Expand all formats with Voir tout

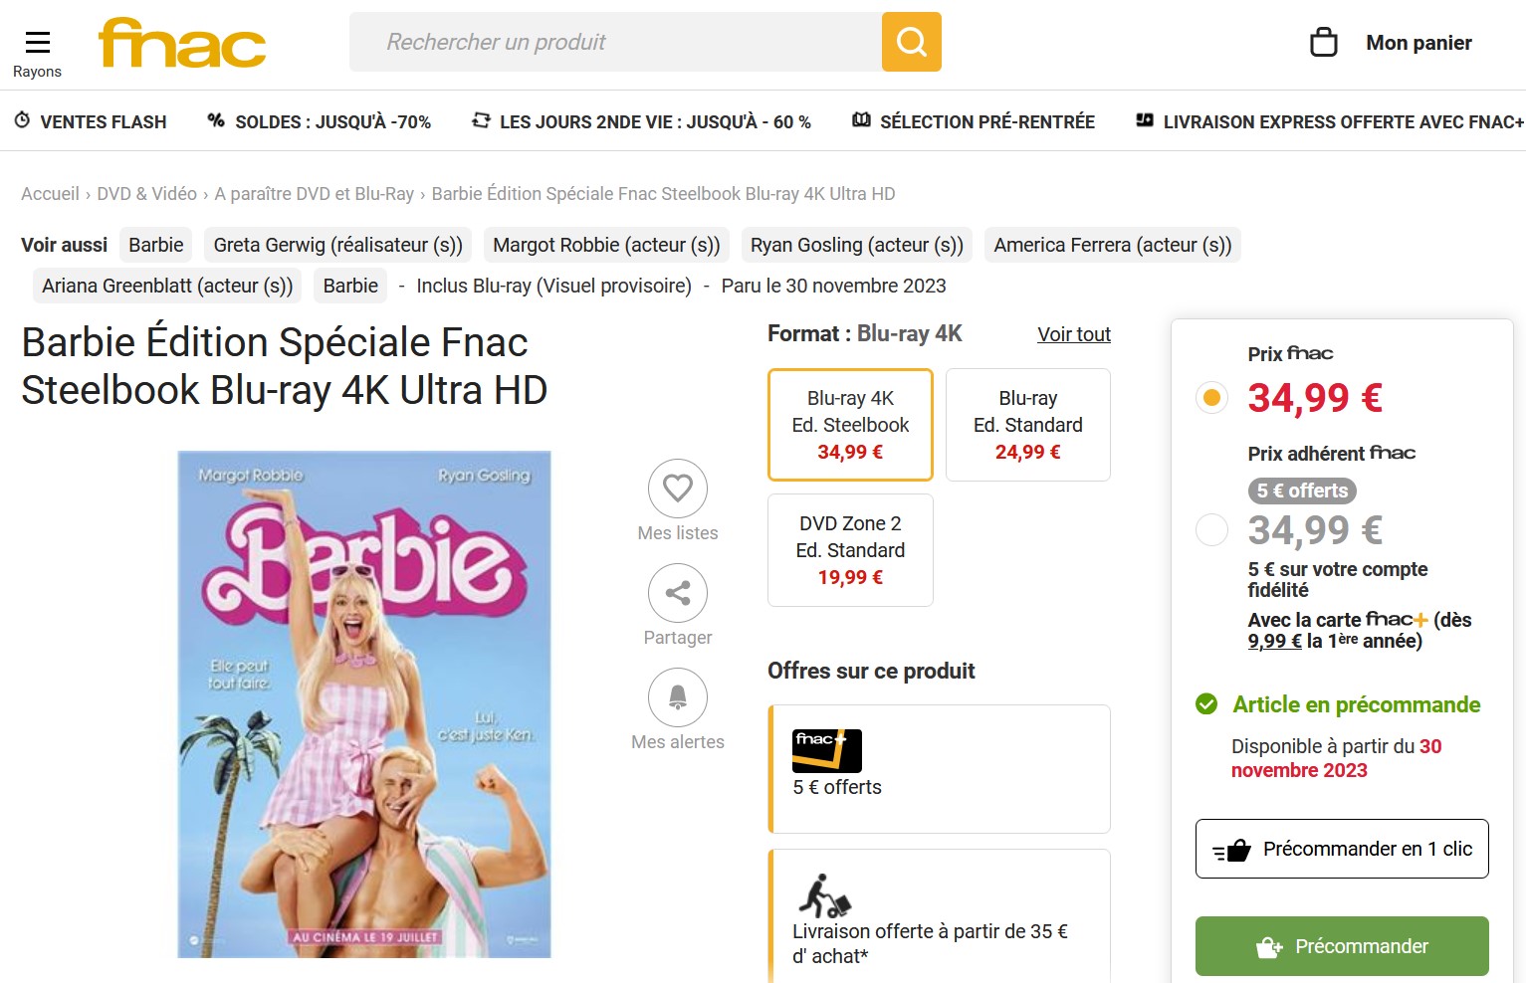click(1073, 334)
